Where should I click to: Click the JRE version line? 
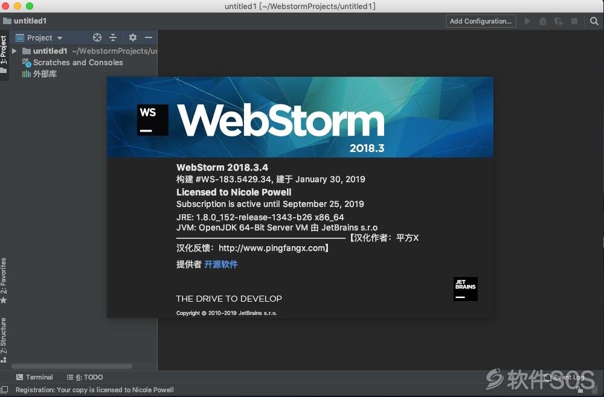260,217
